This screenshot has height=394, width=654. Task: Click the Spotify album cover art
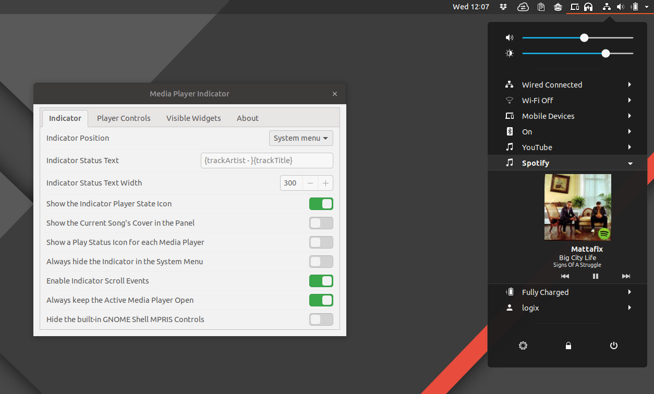click(578, 207)
